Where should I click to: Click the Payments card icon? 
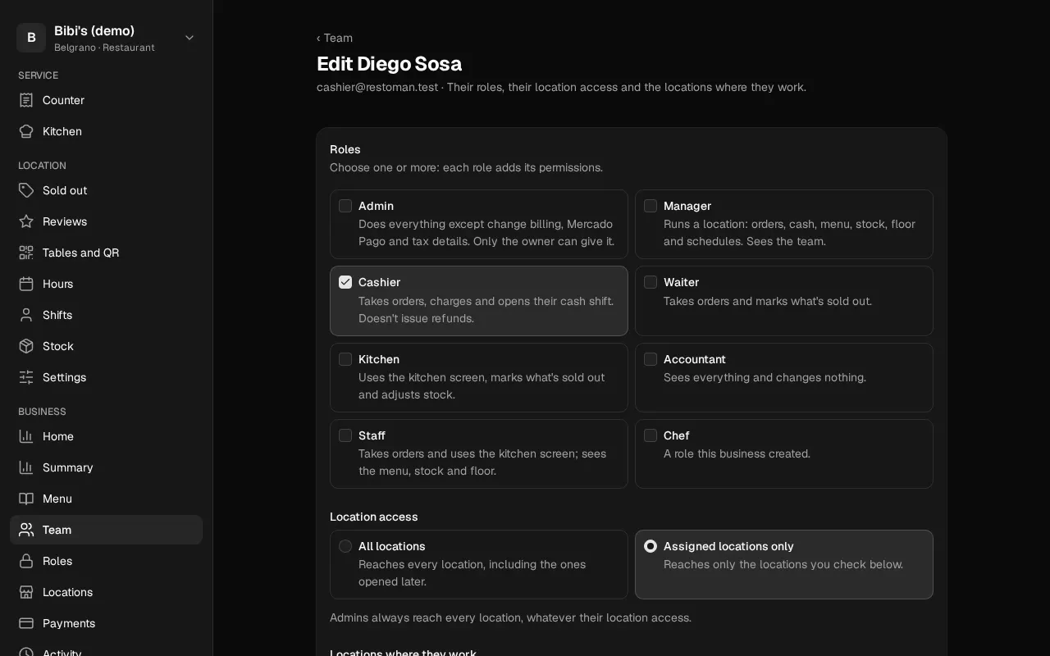26,623
